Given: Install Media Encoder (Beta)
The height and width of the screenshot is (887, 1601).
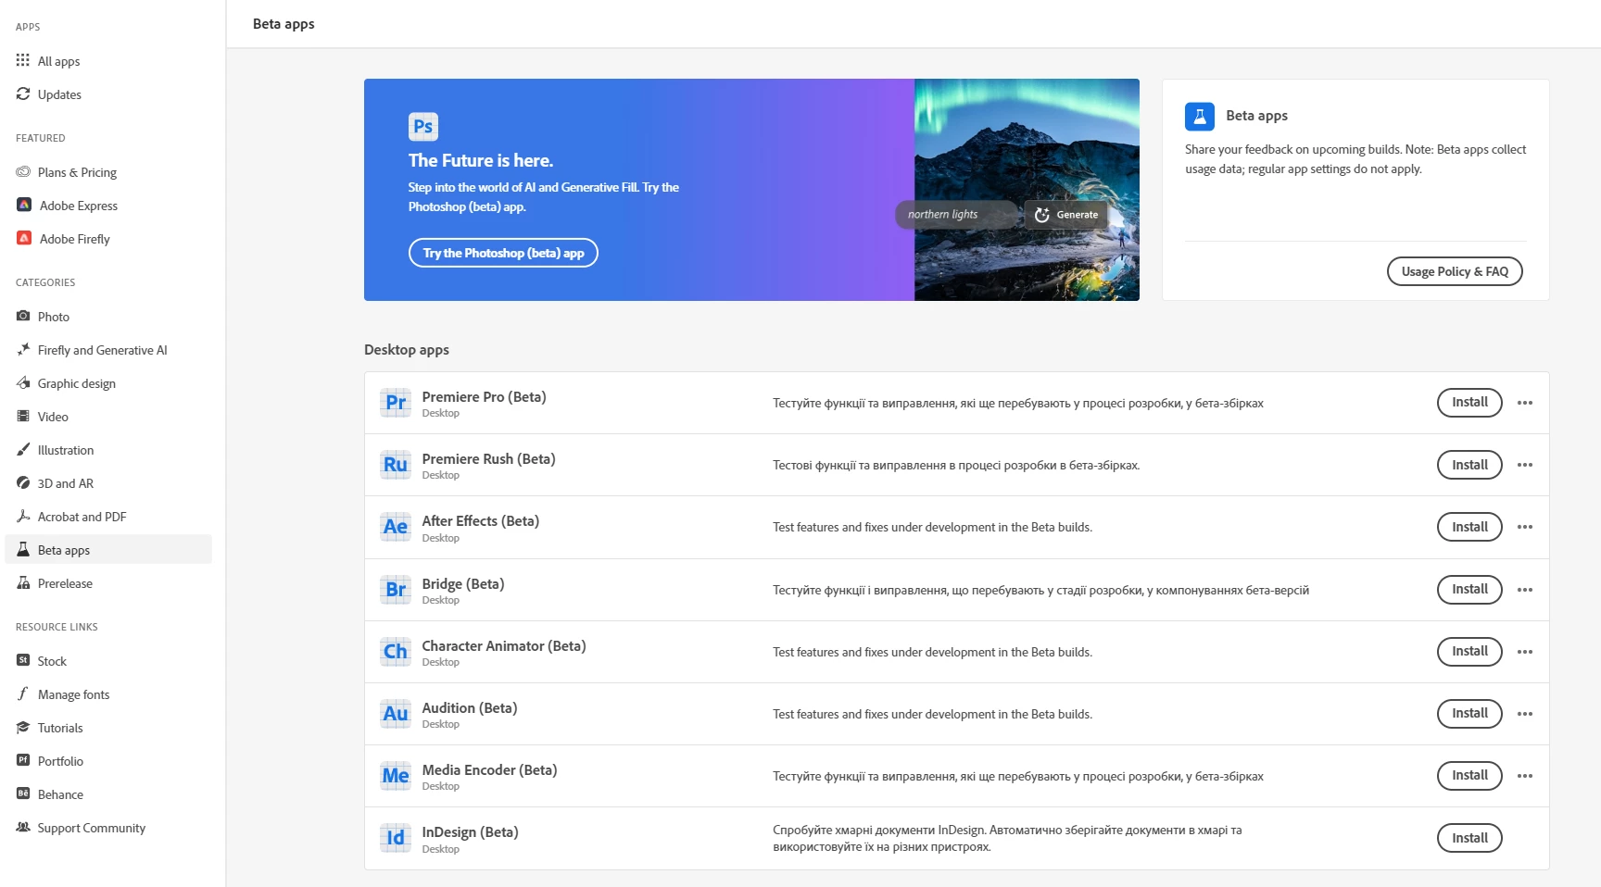Looking at the screenshot, I should [x=1469, y=776].
